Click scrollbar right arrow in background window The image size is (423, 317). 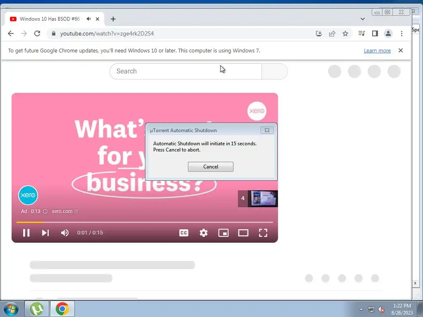click(416, 283)
